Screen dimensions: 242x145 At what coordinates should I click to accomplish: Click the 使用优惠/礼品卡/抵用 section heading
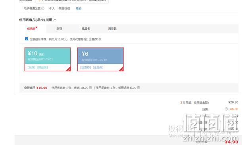tap(36, 20)
